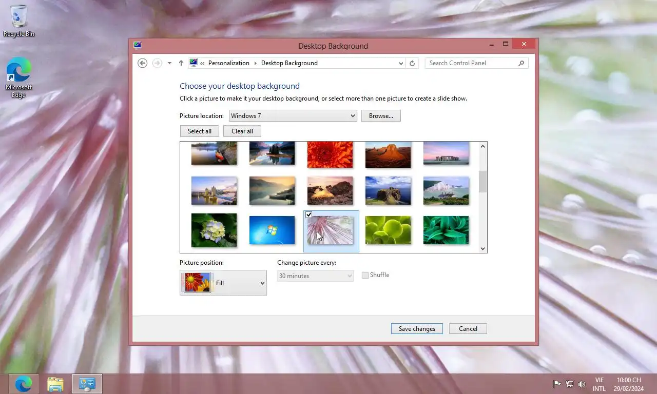Screen dimensions: 657x394
Task: Open the recent locations dropdown arrow
Action: pyautogui.click(x=169, y=63)
